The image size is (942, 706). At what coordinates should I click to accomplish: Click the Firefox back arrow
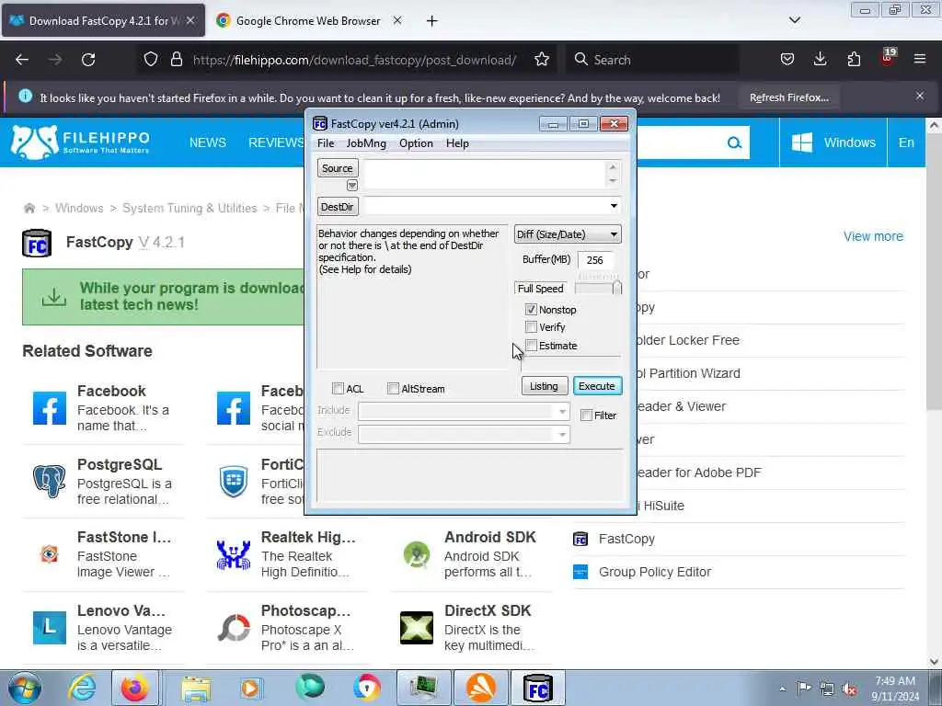pos(22,60)
